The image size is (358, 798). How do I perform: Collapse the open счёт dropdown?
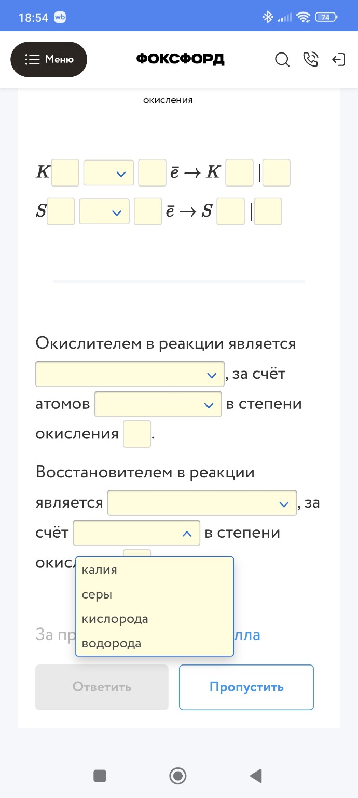(x=136, y=533)
